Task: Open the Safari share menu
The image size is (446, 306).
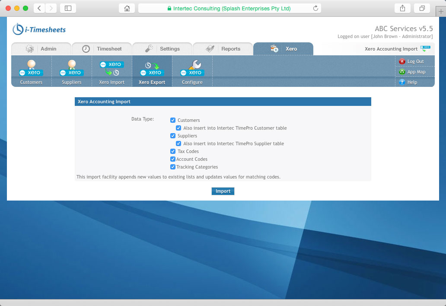Action: pos(402,8)
